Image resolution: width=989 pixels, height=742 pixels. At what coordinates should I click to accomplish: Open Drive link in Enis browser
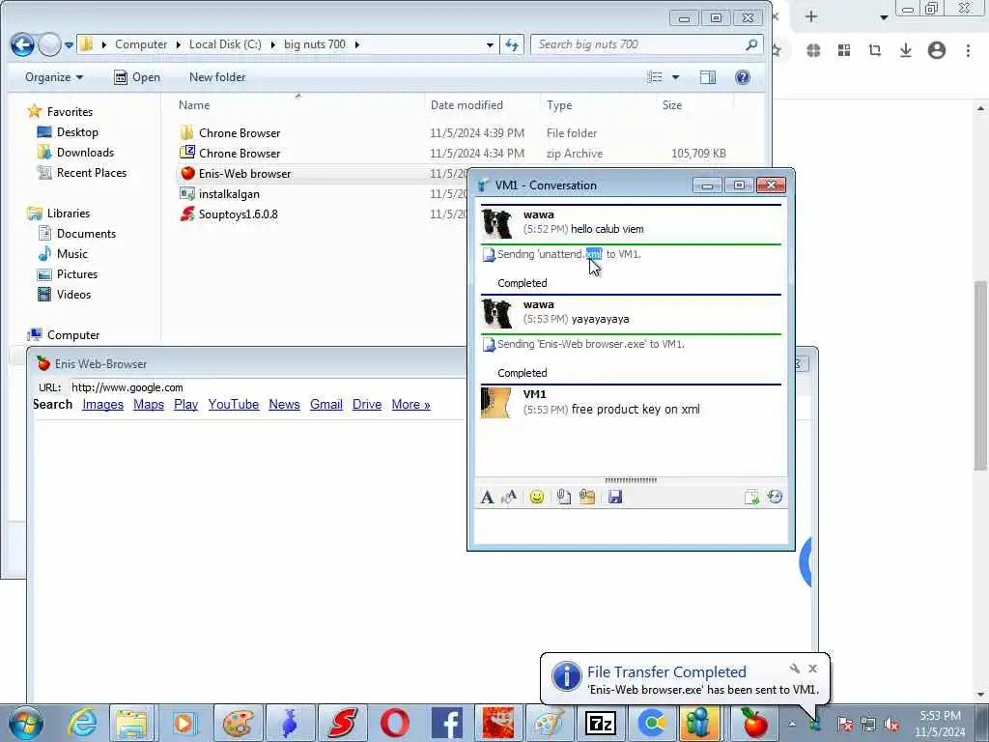pos(366,405)
